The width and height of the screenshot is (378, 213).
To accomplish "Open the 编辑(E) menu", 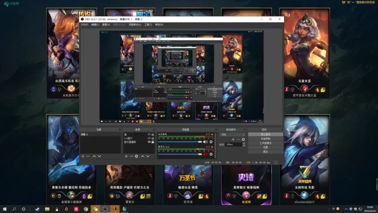I will [x=95, y=25].
